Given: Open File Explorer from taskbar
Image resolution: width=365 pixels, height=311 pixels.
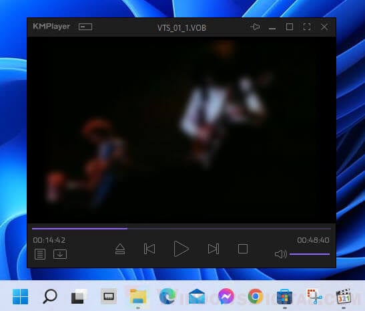Looking at the screenshot, I should coord(138,296).
